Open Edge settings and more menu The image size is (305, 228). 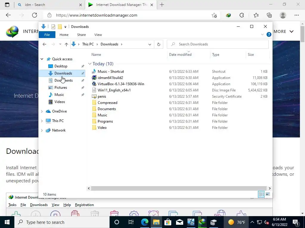296,15
